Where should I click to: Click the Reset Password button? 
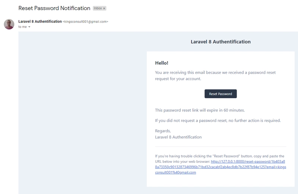(x=221, y=94)
